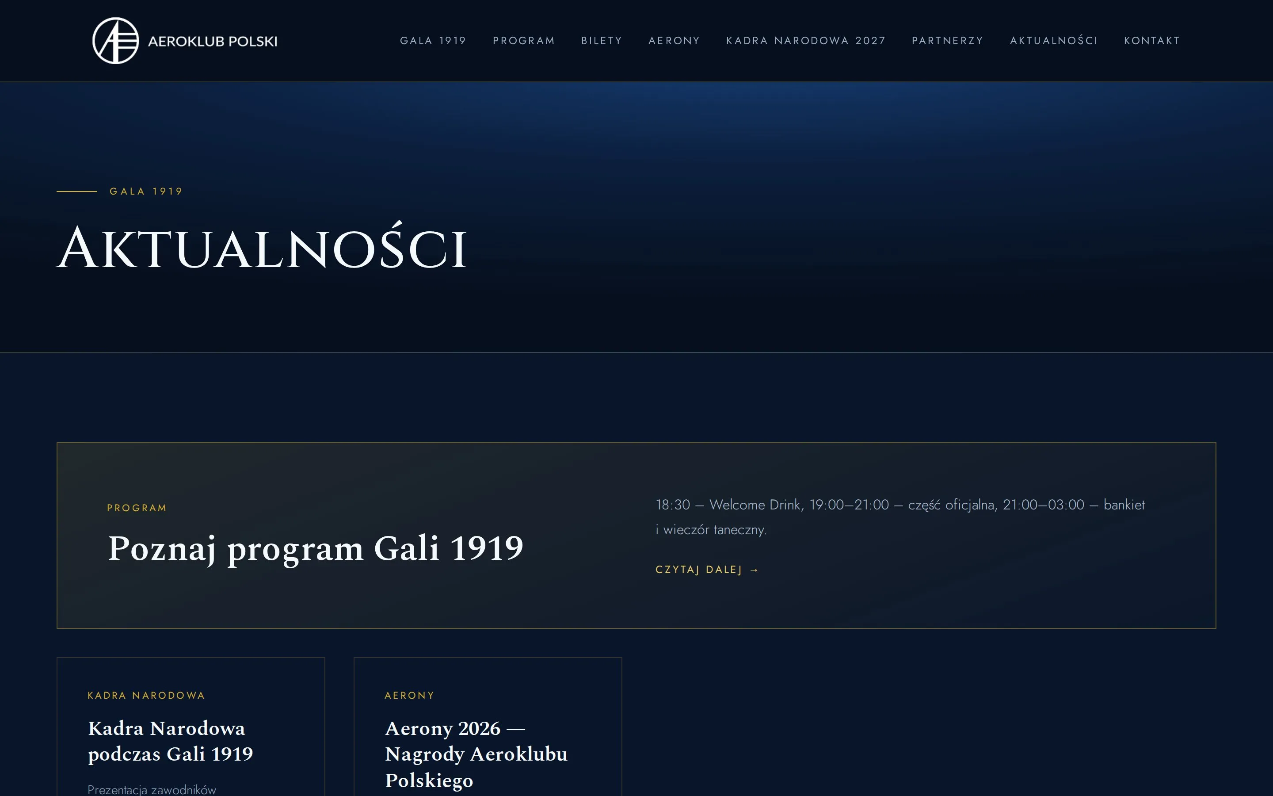Go to the PROGRAM navigation link

tap(523, 41)
